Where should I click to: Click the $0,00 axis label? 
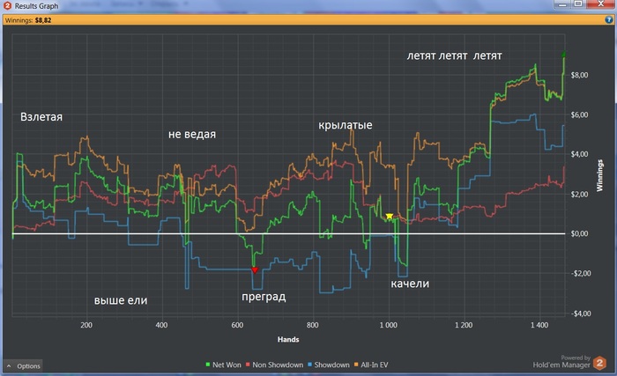click(x=579, y=233)
